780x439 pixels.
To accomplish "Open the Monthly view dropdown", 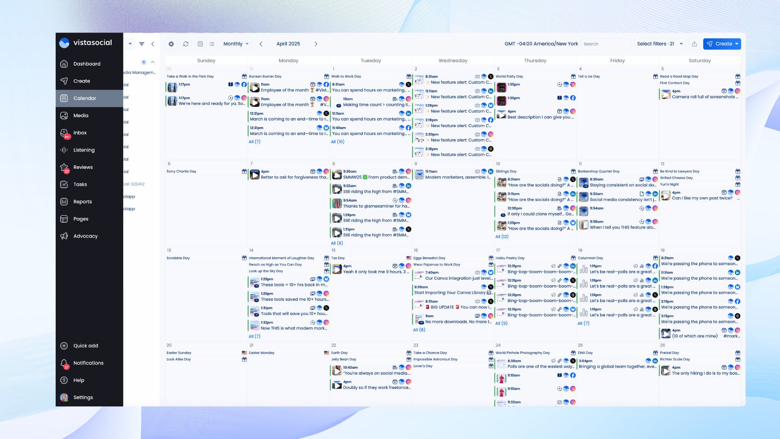I will pyautogui.click(x=236, y=44).
